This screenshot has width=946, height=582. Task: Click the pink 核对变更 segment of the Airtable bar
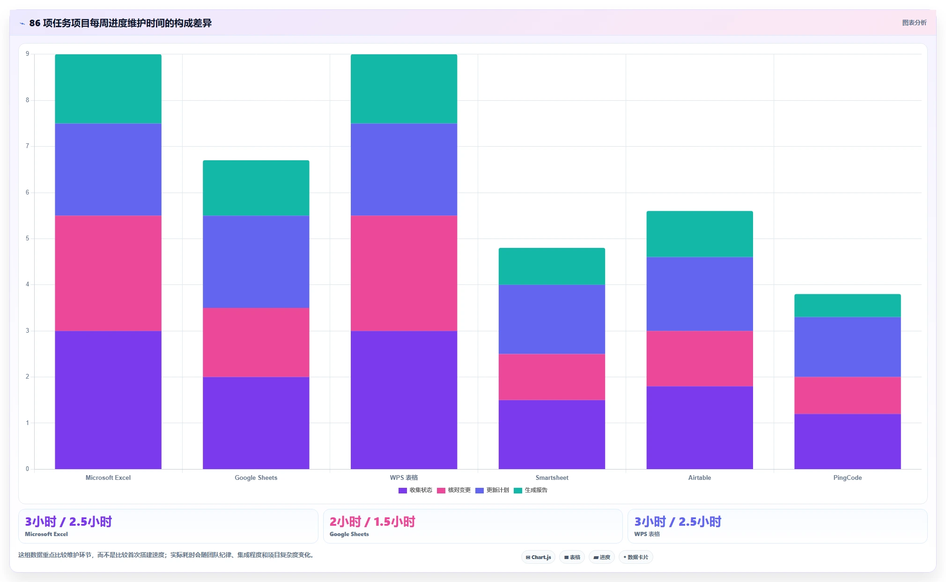click(x=700, y=358)
